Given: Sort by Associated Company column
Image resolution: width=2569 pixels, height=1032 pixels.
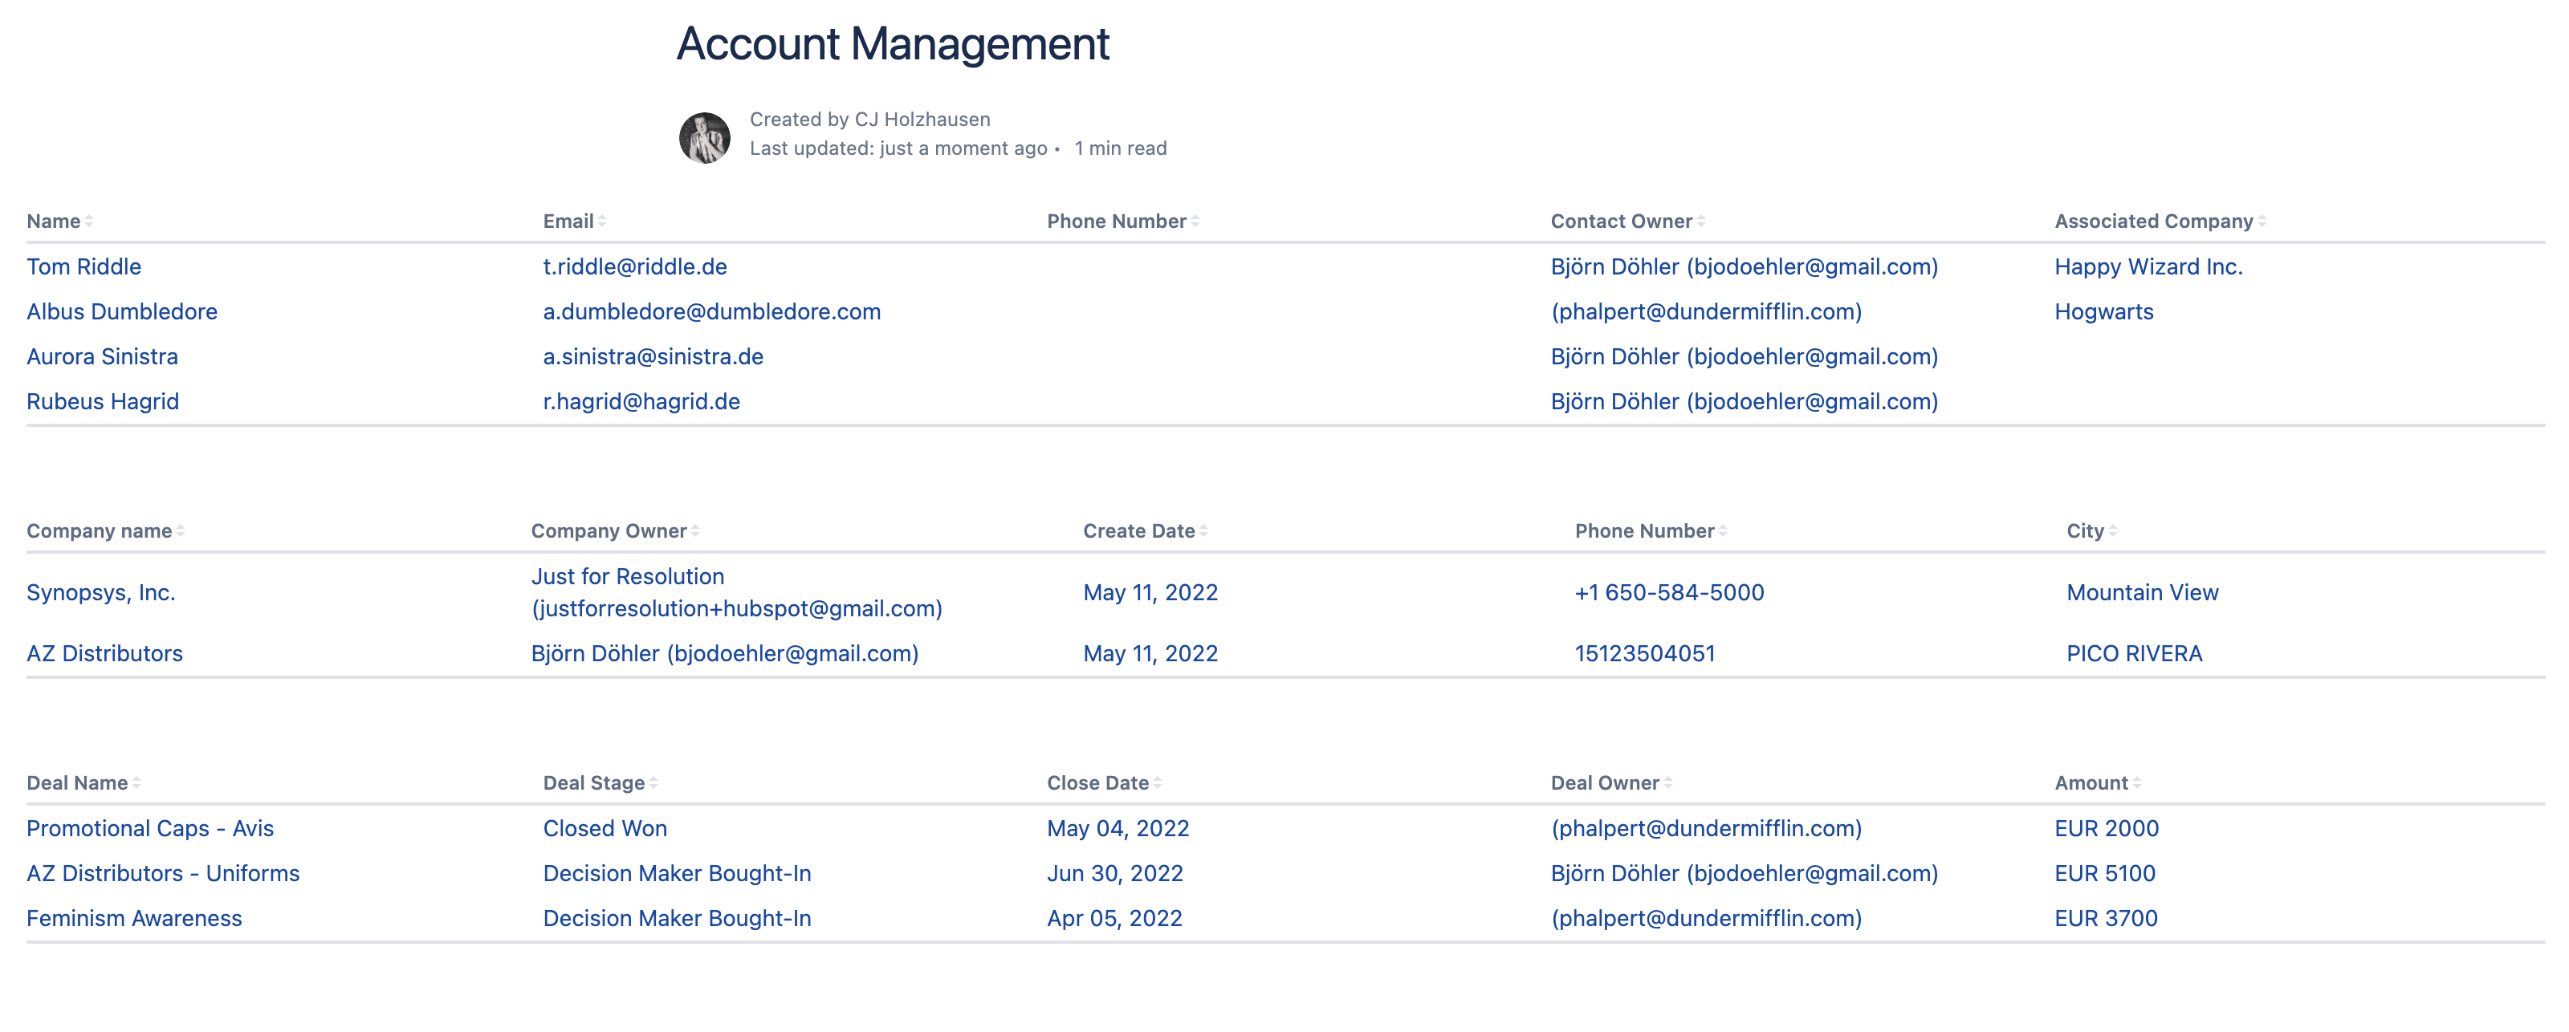Looking at the screenshot, I should tap(2262, 221).
